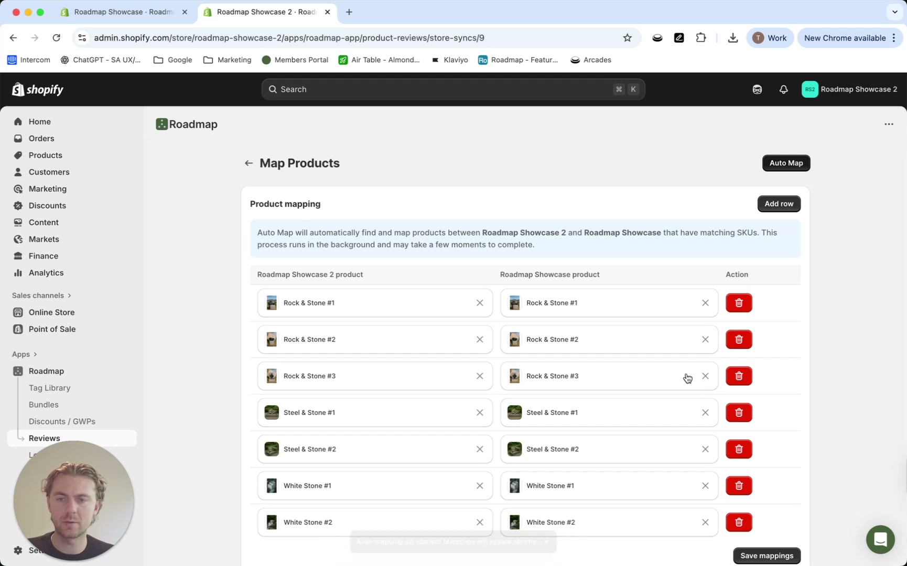907x566 pixels.
Task: Click the Roadmap dice icon next to the page title
Action: (x=161, y=124)
